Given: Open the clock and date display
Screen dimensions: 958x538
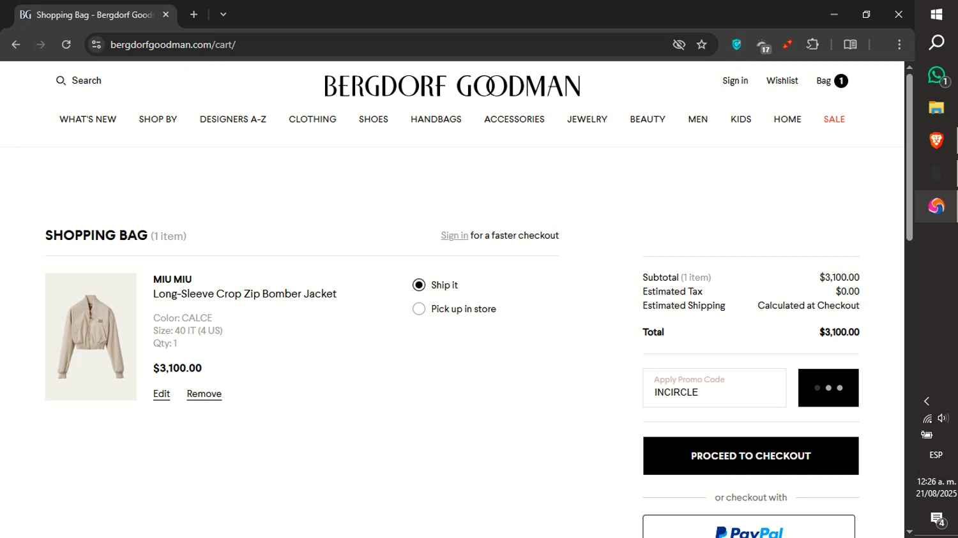Looking at the screenshot, I should coord(936,488).
